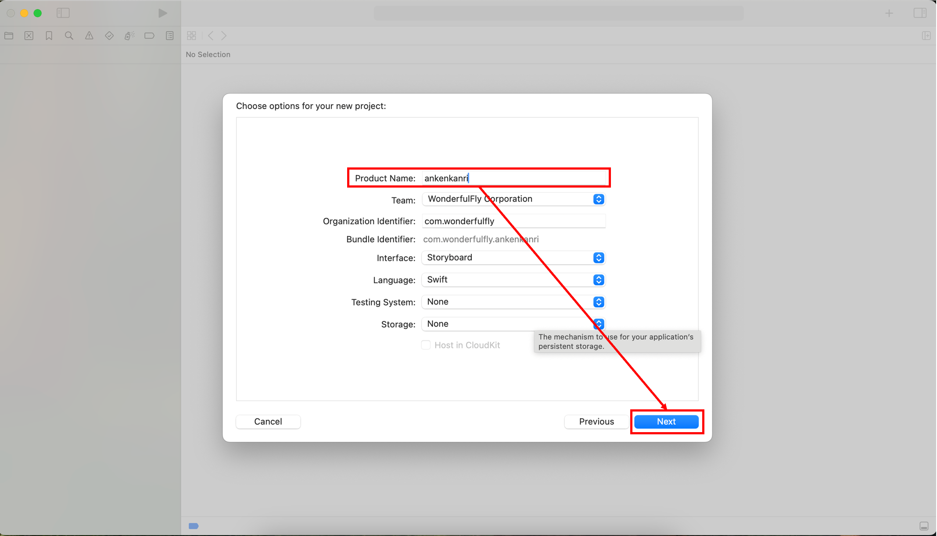
Task: Go forward with the right chevron
Action: coord(224,35)
